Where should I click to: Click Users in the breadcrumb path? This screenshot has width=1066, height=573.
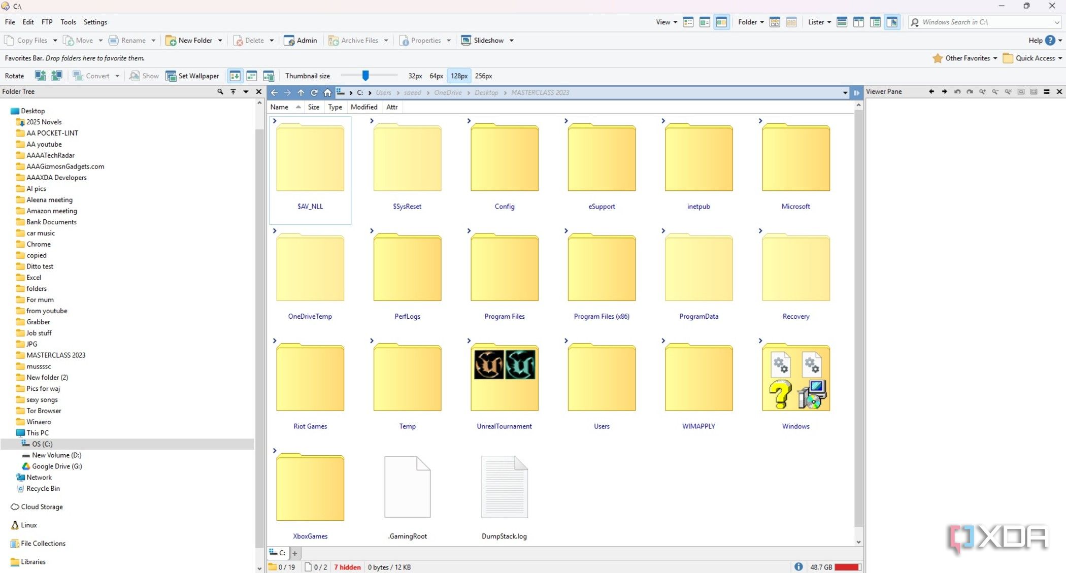tap(383, 92)
